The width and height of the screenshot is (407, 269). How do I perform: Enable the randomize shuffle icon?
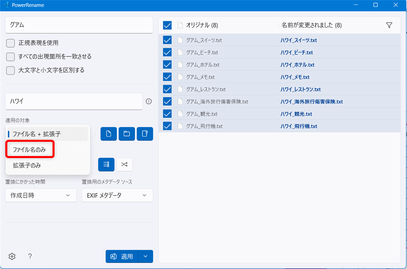point(125,165)
